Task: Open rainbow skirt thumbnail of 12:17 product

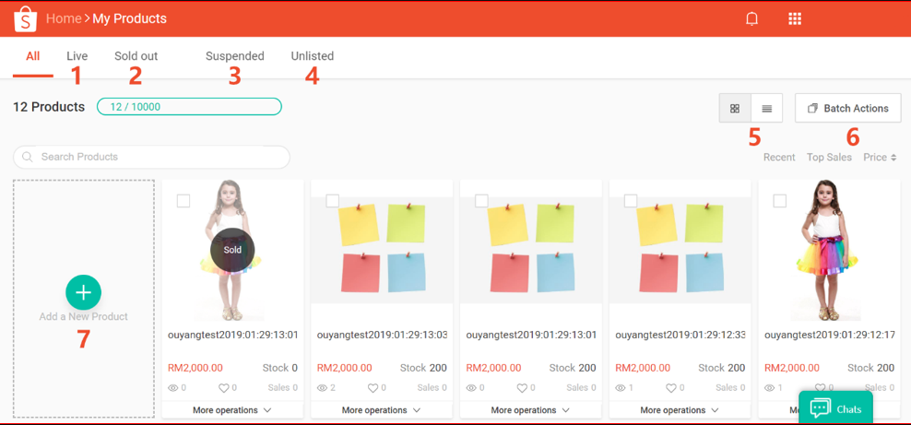Action: 829,250
